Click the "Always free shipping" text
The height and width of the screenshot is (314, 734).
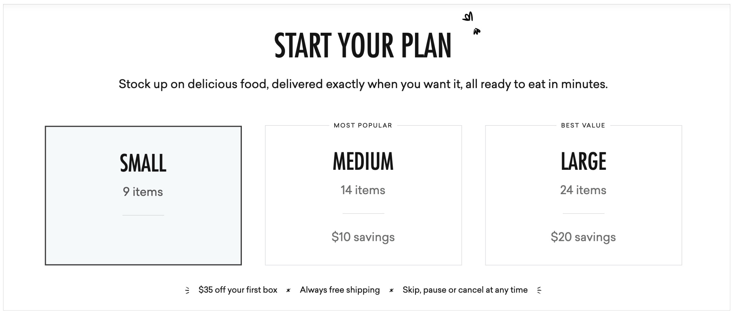[x=340, y=290]
